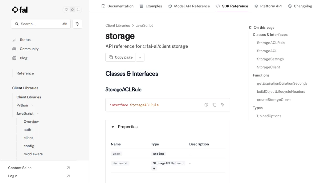Screen dimensions: 326x183
Task: Switch to Platform API tab
Action: click(x=268, y=6)
